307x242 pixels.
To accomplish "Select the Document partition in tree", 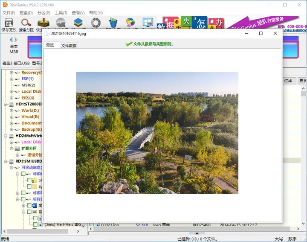I will 32,123.
